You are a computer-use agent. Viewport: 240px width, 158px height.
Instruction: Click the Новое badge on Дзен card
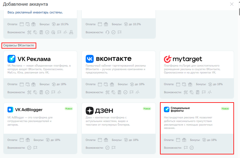(x=147, y=109)
